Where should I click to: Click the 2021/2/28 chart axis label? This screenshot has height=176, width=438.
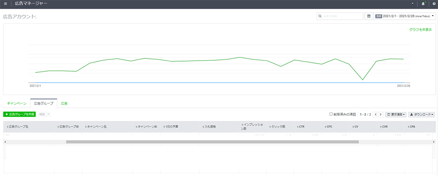(x=404, y=86)
